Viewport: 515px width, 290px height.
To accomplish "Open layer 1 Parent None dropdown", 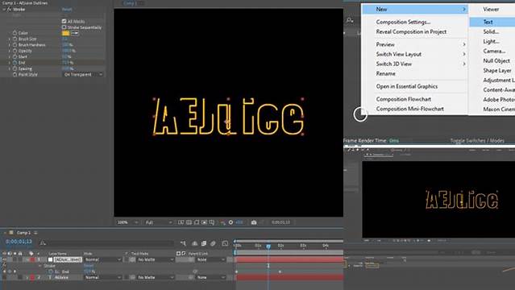I will [211, 259].
